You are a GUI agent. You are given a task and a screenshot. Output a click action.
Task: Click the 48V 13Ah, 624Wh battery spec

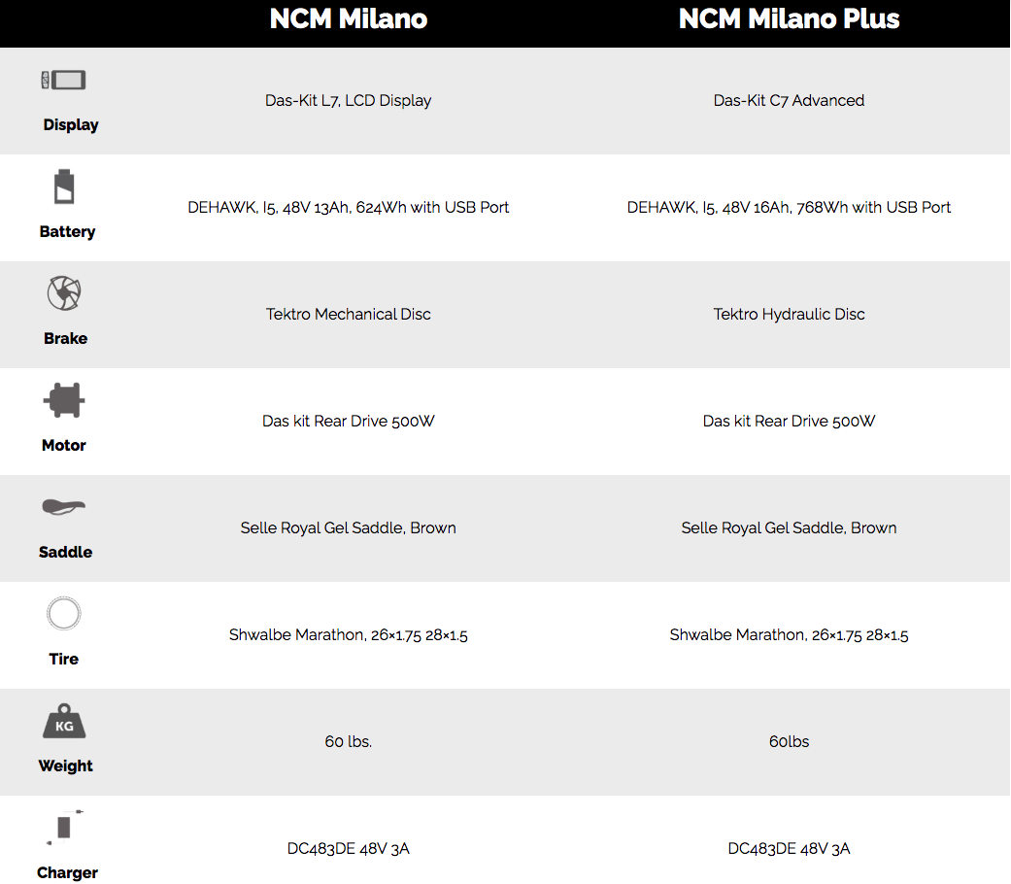point(348,207)
